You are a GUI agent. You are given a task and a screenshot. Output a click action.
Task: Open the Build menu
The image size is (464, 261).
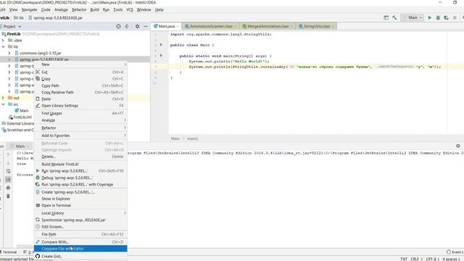coord(95,9)
